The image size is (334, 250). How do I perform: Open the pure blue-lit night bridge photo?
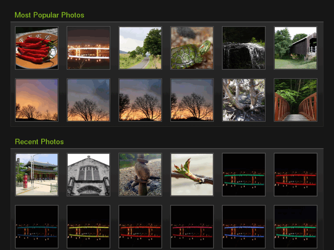click(243, 227)
